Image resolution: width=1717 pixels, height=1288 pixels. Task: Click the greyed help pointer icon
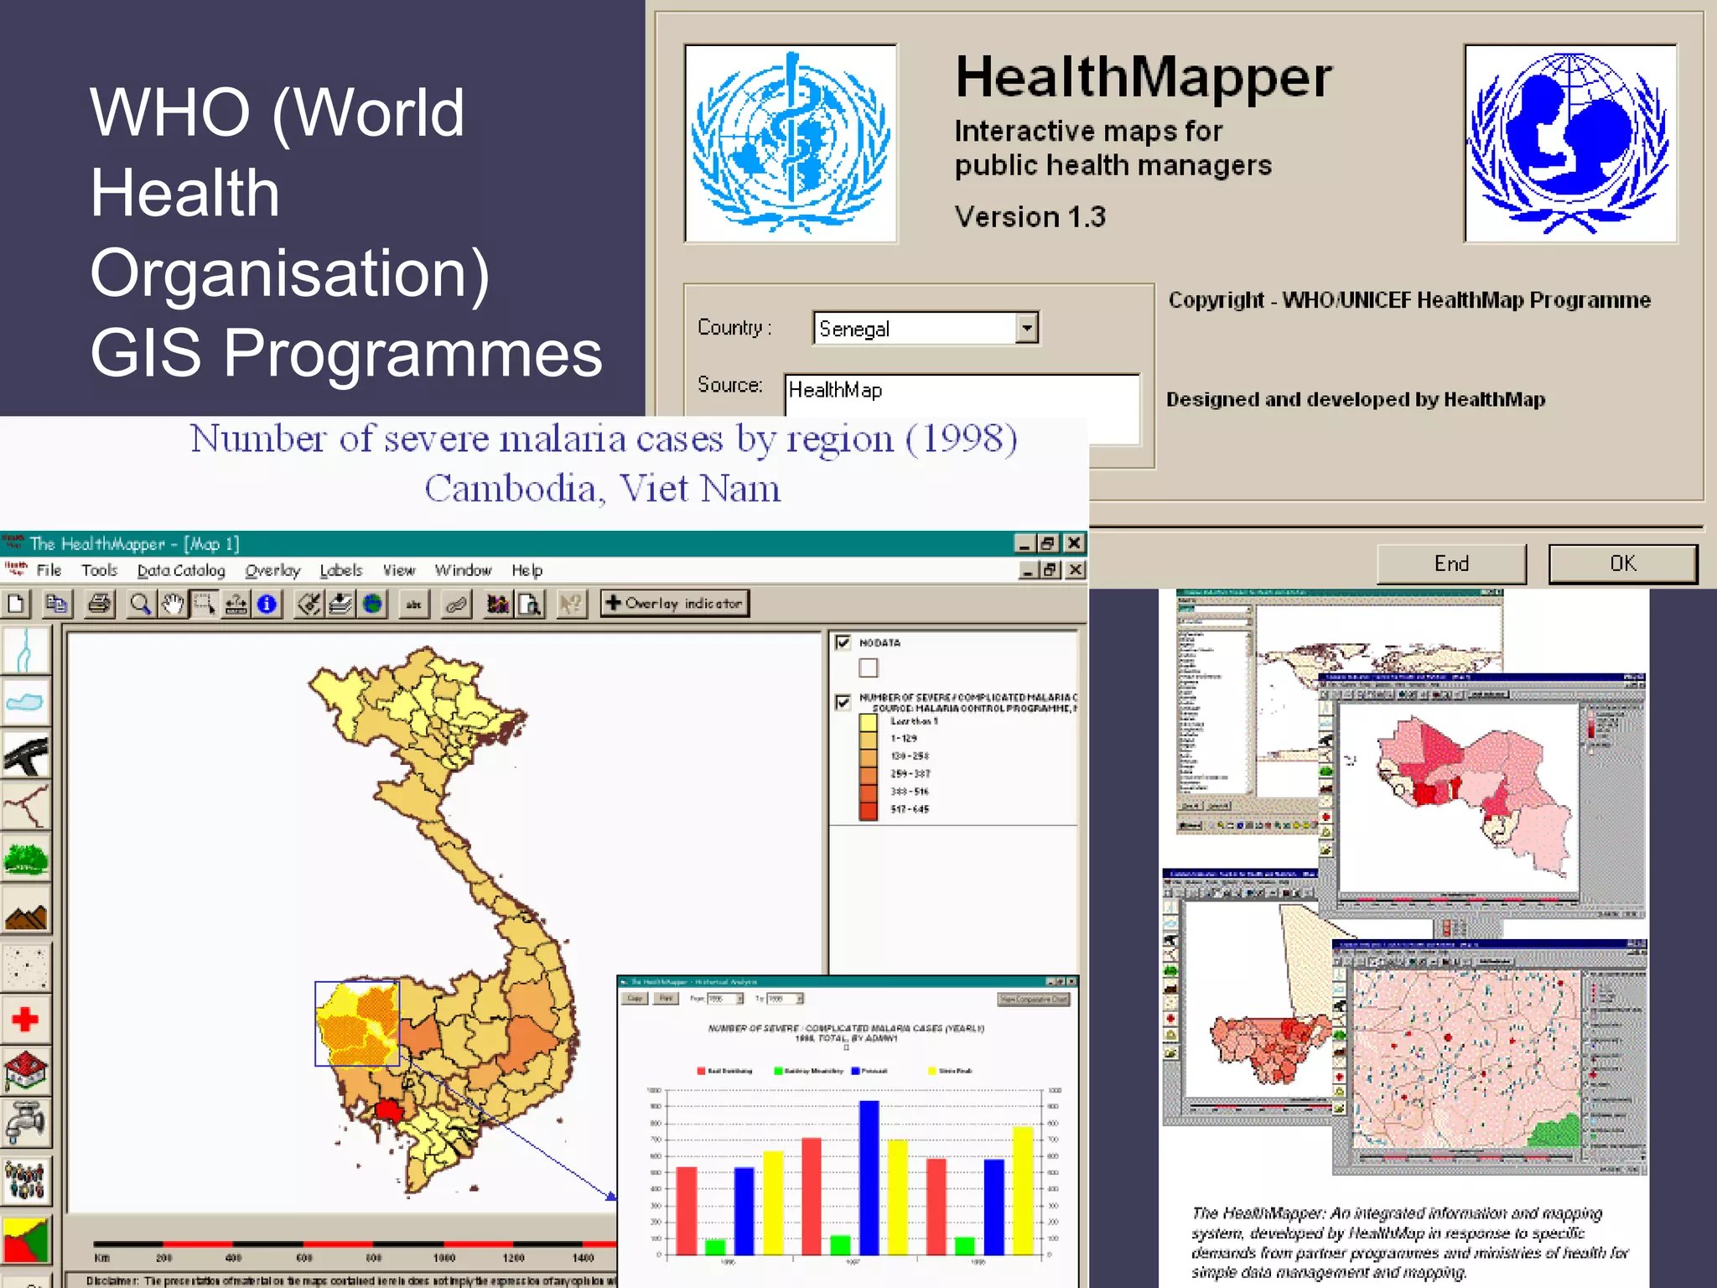coord(571,604)
